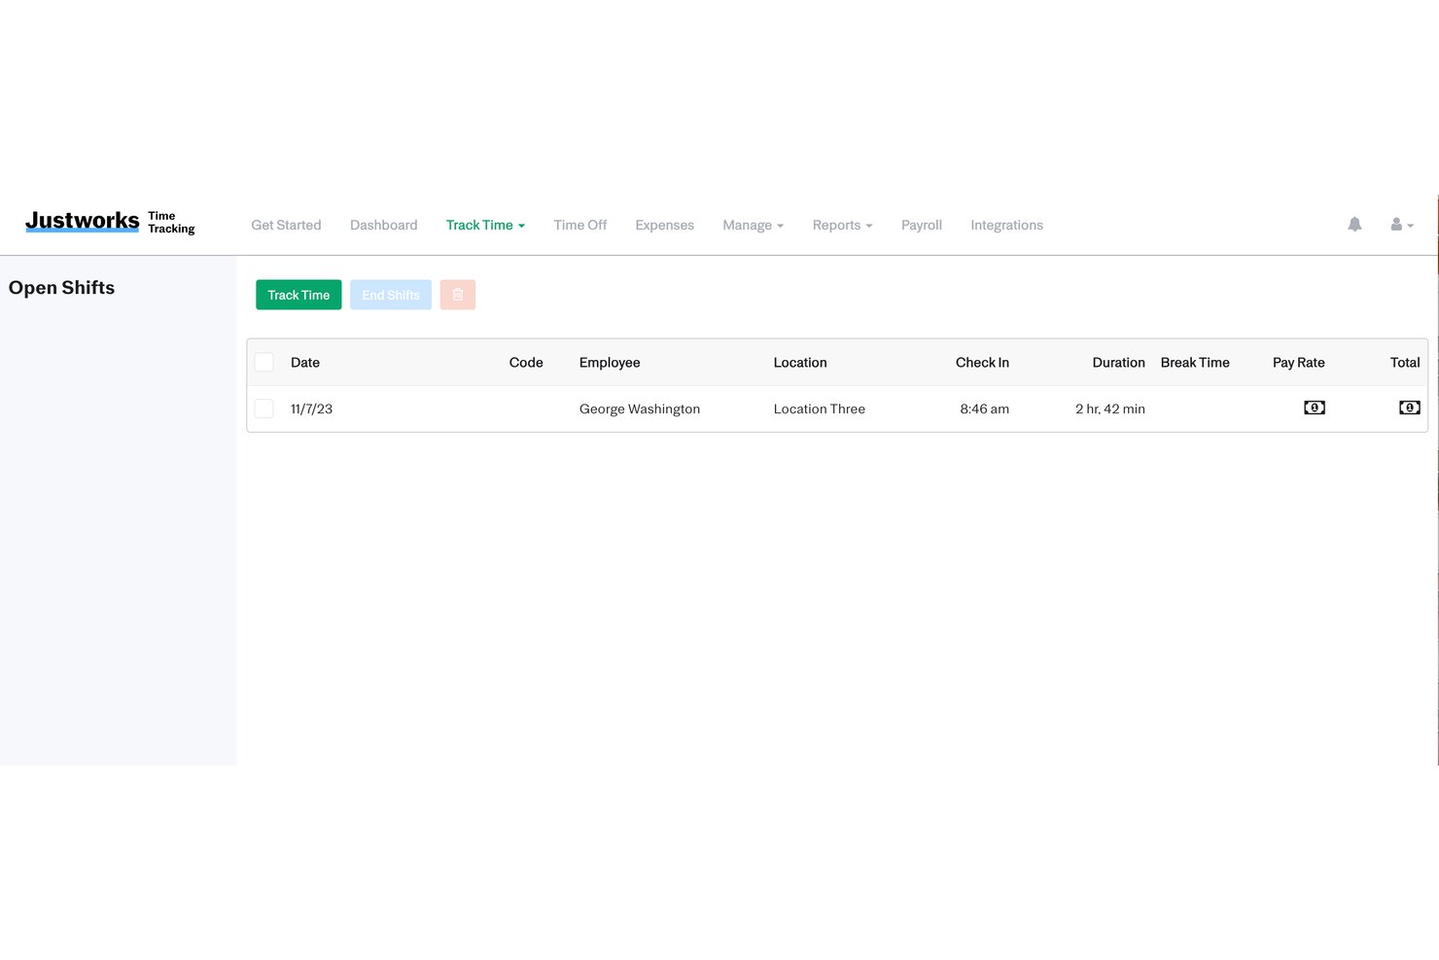Expand the Reports nav dropdown
The image size is (1439, 960).
pos(842,225)
